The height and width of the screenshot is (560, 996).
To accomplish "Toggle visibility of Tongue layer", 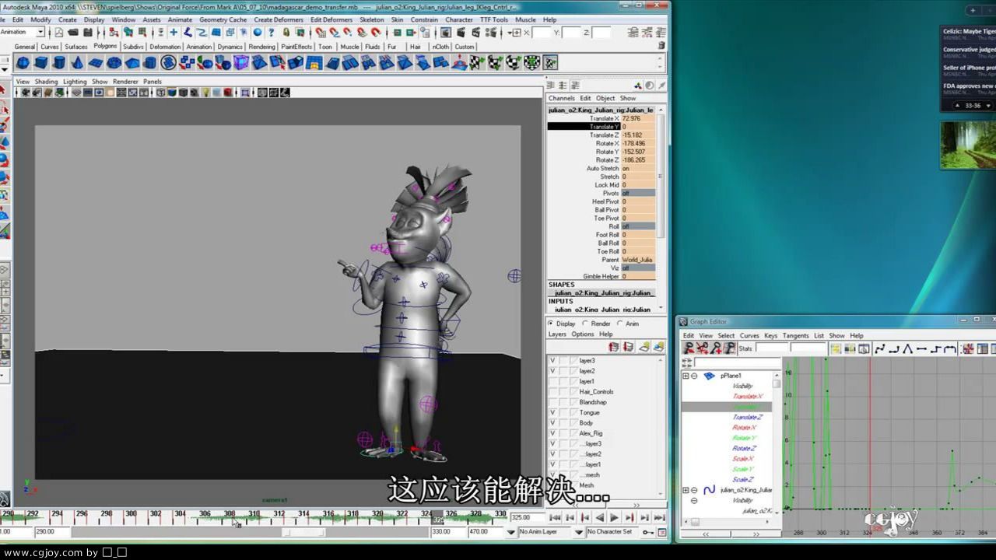I will [x=552, y=413].
